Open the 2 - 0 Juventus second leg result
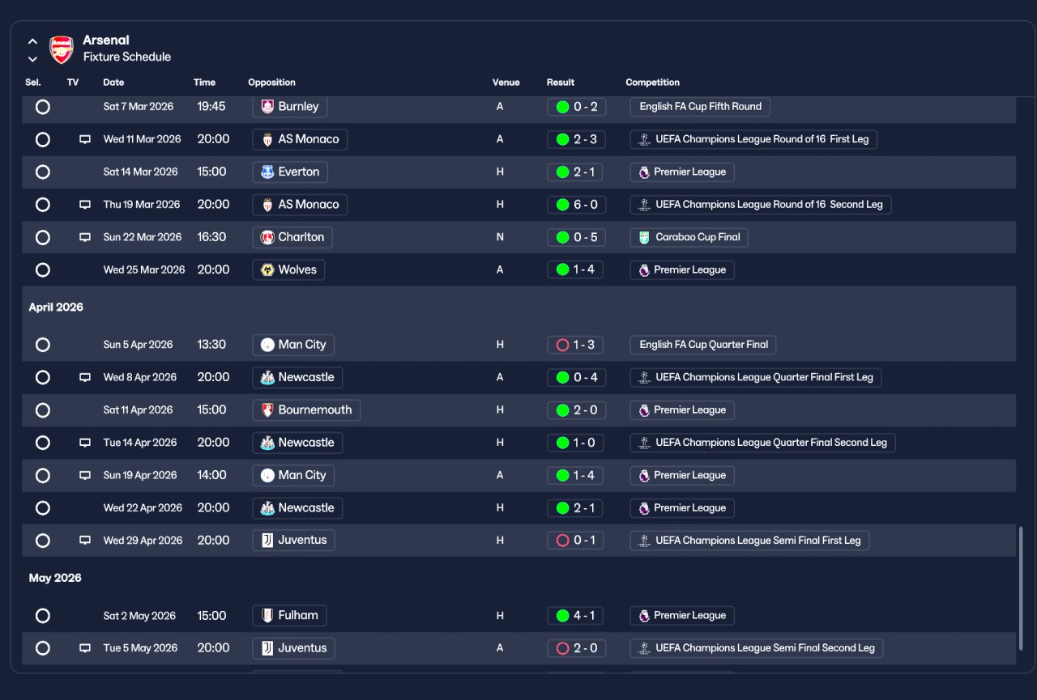This screenshot has width=1037, height=700. point(577,648)
